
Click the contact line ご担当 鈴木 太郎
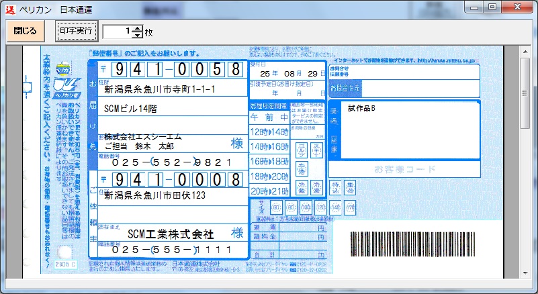139,146
